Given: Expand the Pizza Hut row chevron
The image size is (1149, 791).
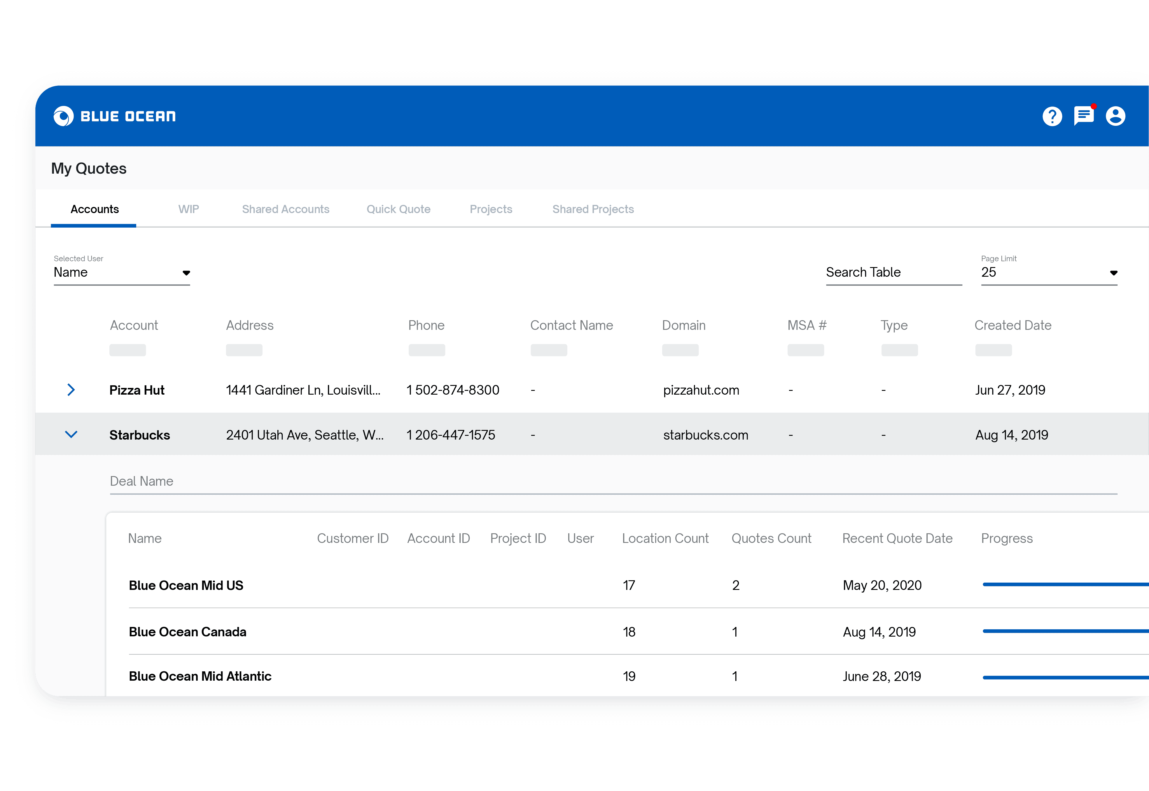Looking at the screenshot, I should coord(71,390).
